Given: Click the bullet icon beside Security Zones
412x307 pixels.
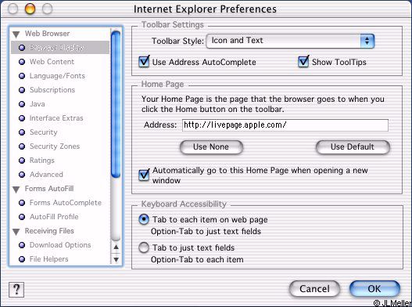Looking at the screenshot, I should (x=22, y=146).
